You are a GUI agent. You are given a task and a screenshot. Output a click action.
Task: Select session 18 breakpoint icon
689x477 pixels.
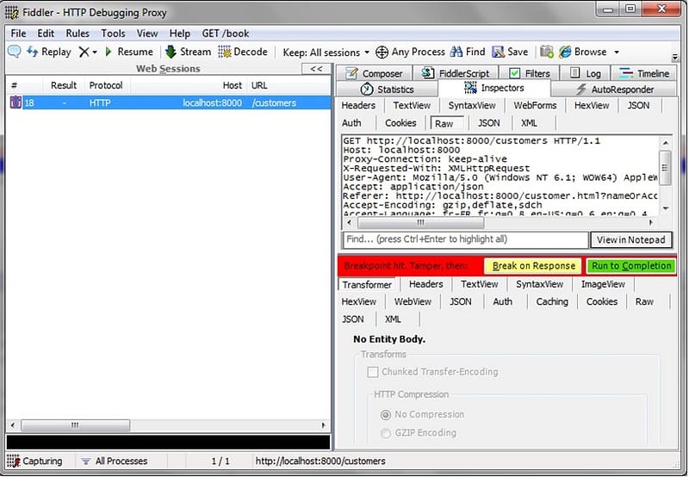16,102
